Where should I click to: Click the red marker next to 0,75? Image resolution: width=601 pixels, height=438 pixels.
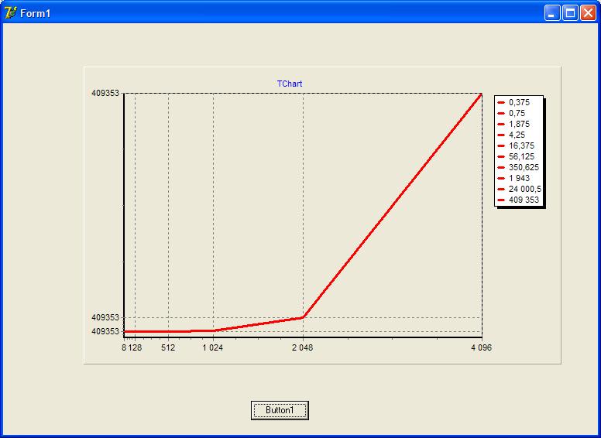click(501, 113)
